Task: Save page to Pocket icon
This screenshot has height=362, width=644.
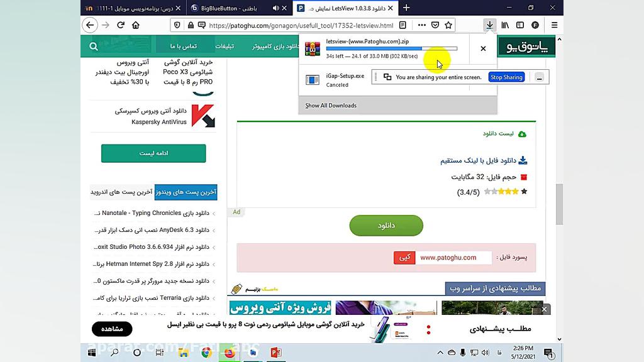Action: (x=435, y=25)
